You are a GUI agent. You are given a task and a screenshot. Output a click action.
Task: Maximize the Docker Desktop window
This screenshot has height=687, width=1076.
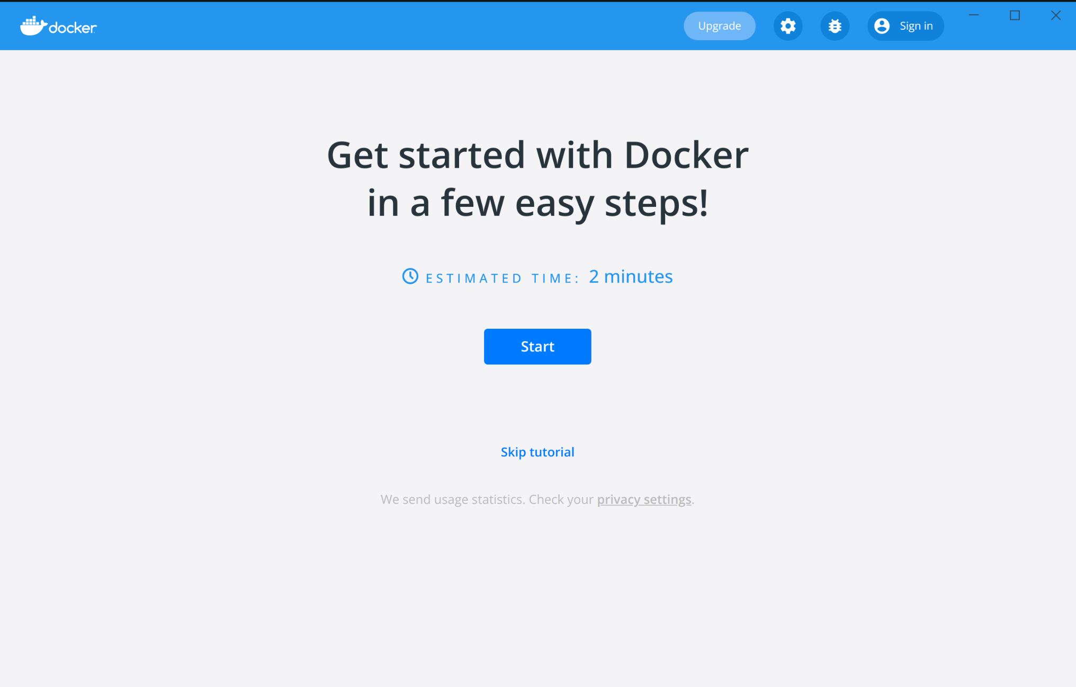point(1015,15)
